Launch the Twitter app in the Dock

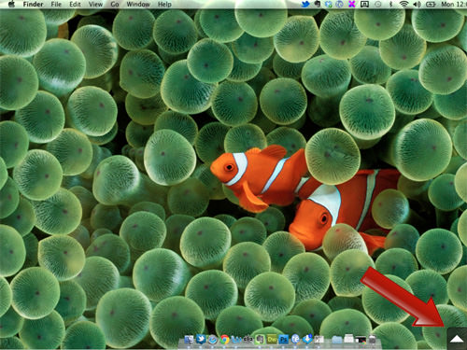(x=201, y=339)
